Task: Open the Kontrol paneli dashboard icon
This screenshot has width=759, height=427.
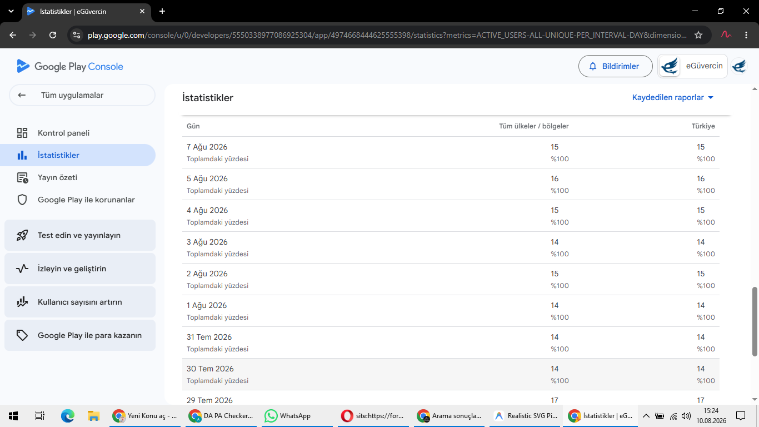Action: [22, 133]
